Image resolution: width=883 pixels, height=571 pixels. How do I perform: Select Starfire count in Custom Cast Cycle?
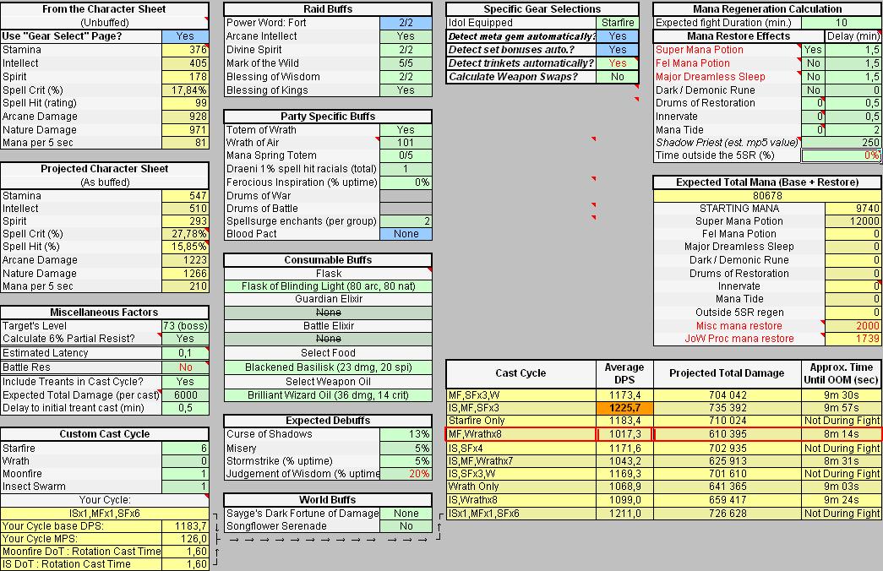(185, 449)
